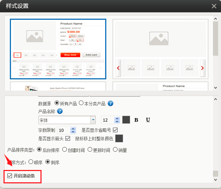Toggle underline formatting for product name
This screenshot has height=189, width=221.
[x=148, y=120]
